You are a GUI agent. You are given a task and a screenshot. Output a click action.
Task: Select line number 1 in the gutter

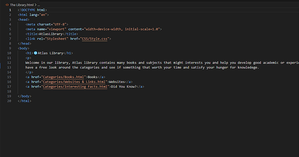[10, 10]
